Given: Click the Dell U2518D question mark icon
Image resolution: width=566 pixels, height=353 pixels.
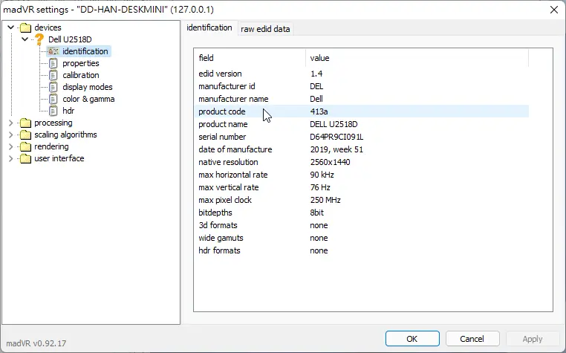Looking at the screenshot, I should [39, 39].
